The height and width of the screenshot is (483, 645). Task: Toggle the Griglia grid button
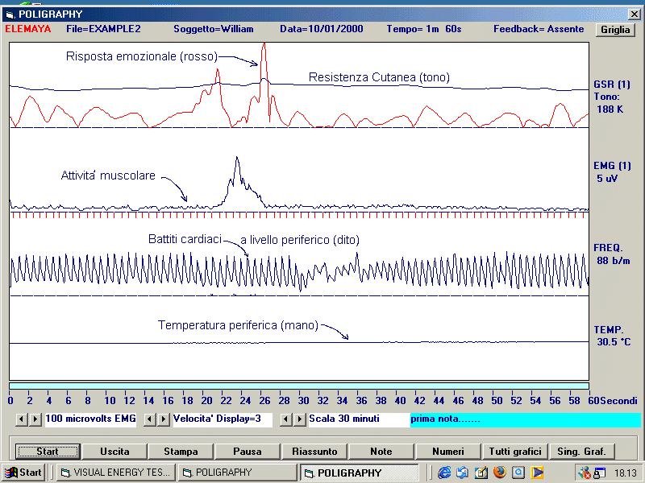[617, 29]
